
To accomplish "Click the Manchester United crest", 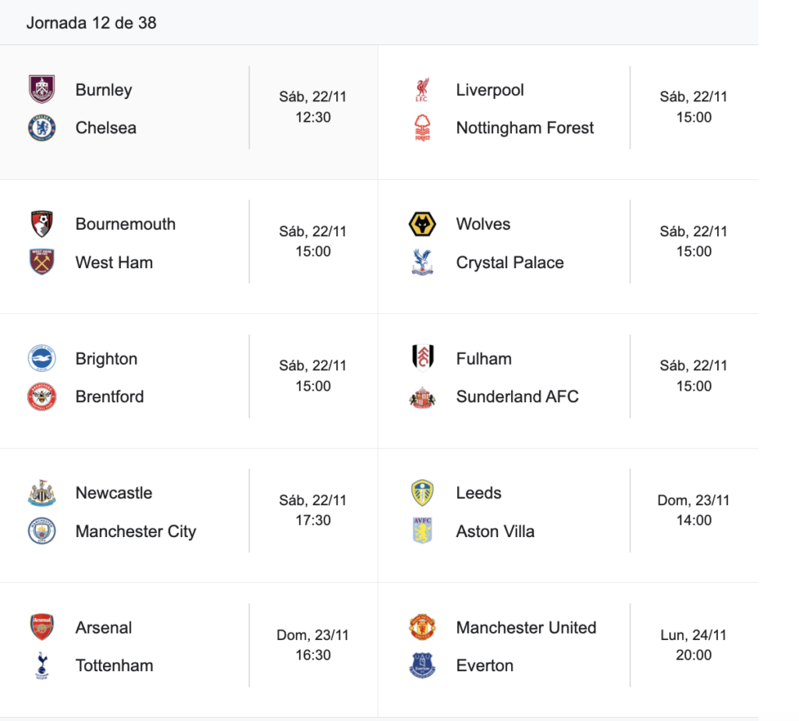I will point(423,627).
